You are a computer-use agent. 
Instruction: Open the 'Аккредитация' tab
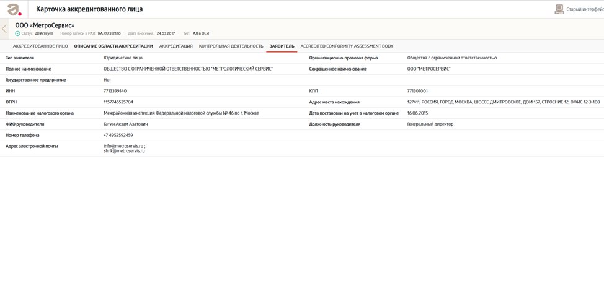click(x=175, y=46)
